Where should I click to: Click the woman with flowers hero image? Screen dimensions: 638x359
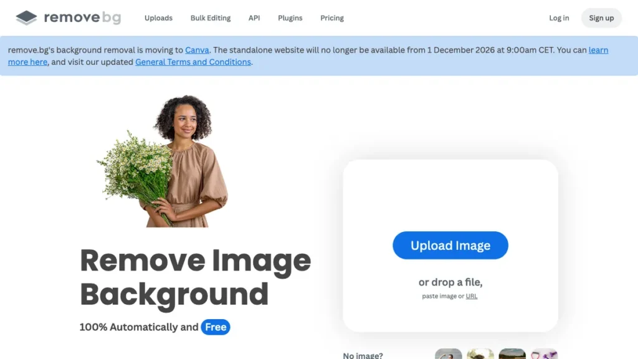tap(163, 161)
